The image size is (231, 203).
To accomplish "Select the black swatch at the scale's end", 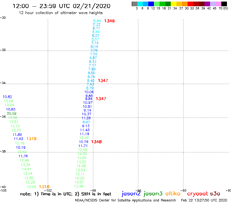I will coord(224,4).
